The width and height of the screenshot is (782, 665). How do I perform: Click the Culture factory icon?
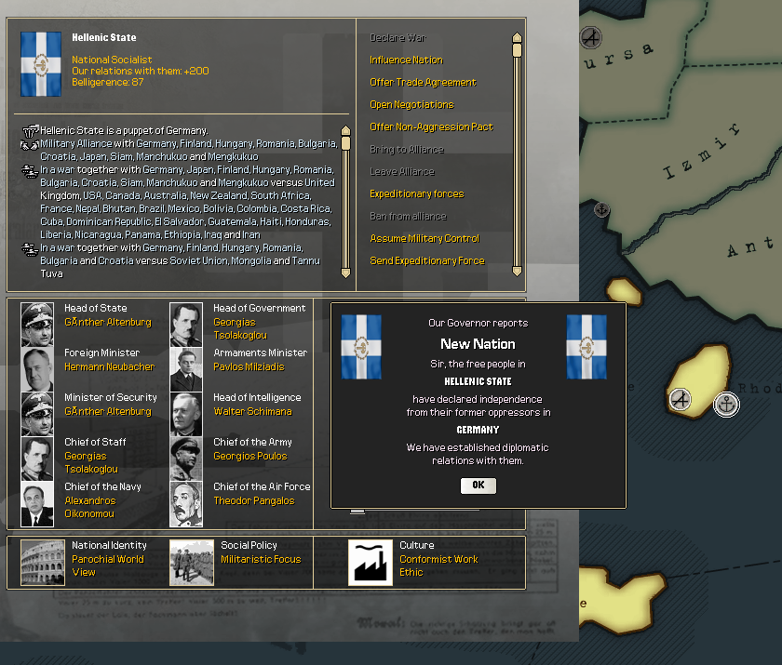click(371, 562)
